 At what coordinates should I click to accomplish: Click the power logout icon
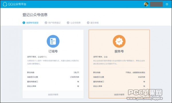(x=167, y=4)
